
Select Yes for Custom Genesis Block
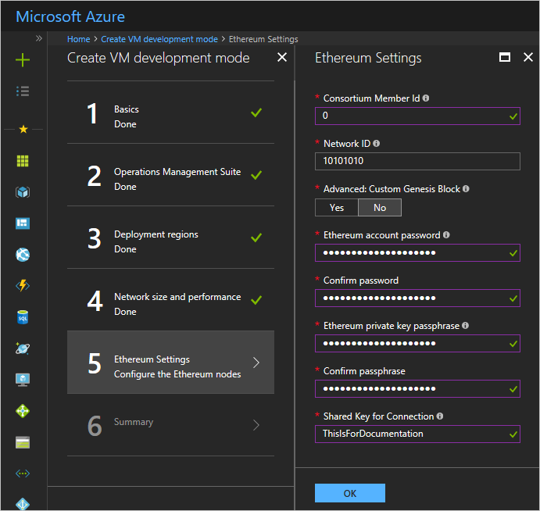click(337, 207)
